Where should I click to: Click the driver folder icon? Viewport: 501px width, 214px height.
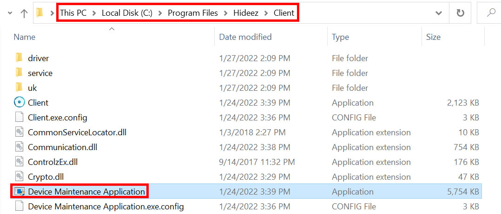[x=19, y=58]
